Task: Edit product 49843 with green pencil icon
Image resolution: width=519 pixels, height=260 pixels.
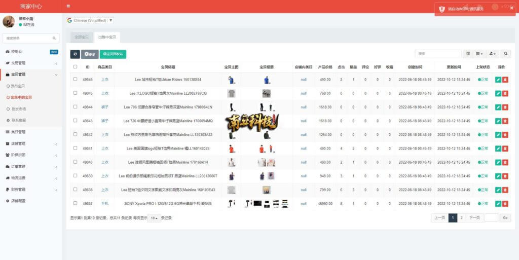Action: point(498,121)
